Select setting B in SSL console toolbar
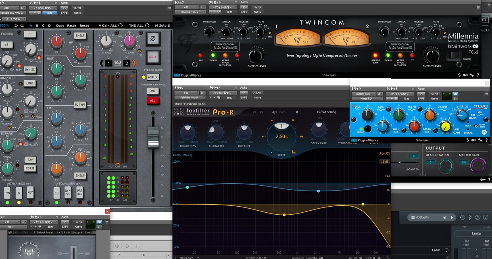The width and height of the screenshot is (492, 259). click(37, 25)
